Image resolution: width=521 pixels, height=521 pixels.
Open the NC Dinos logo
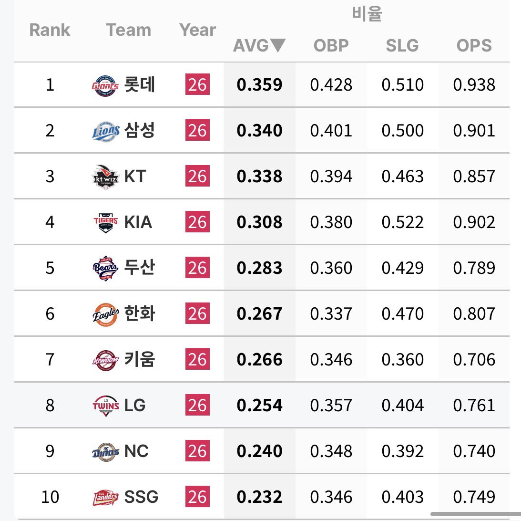[x=105, y=451]
